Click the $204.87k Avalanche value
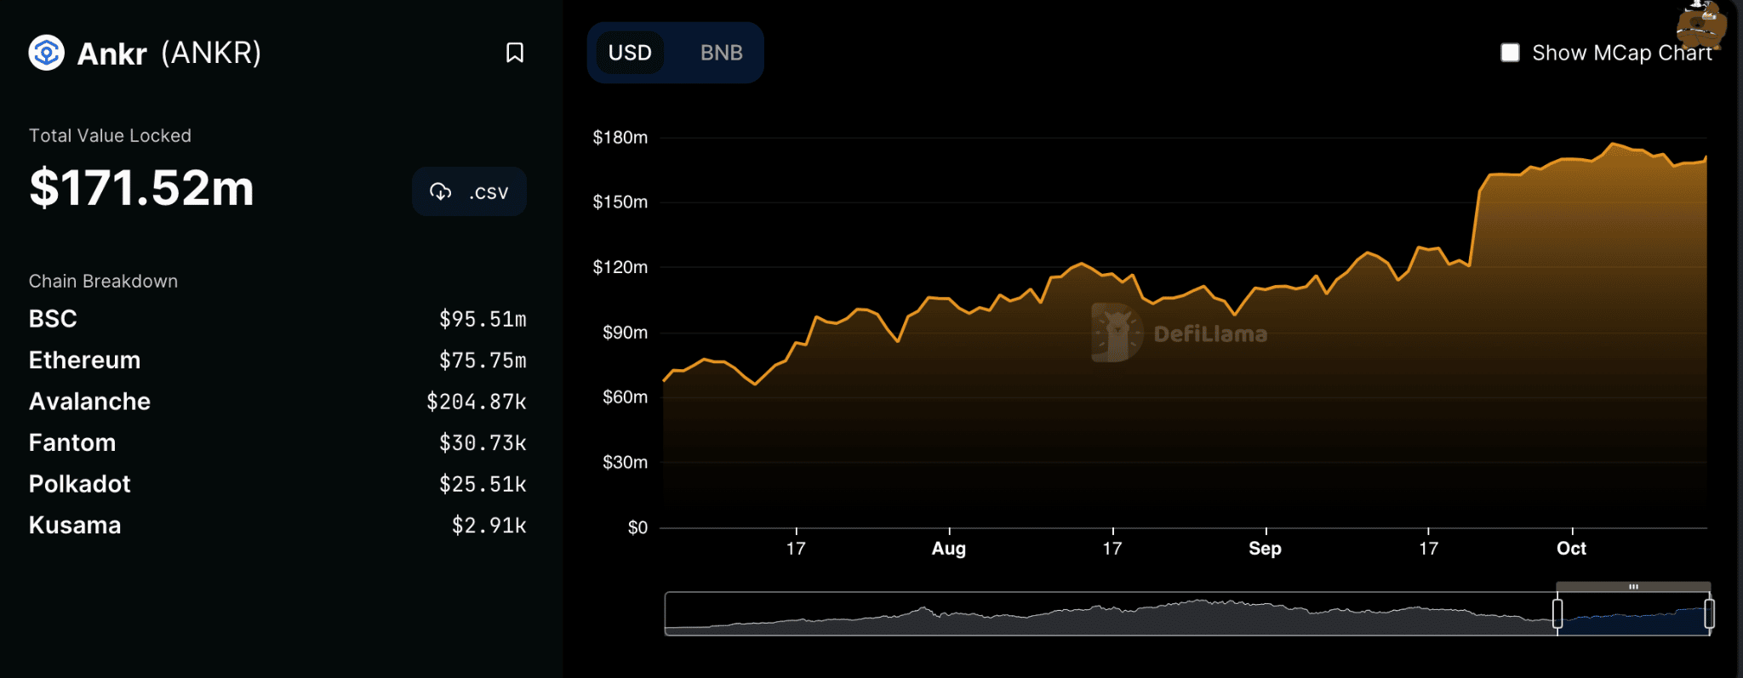Viewport: 1743px width, 678px height. (477, 402)
